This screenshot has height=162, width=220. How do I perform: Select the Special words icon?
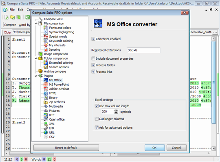46,37
